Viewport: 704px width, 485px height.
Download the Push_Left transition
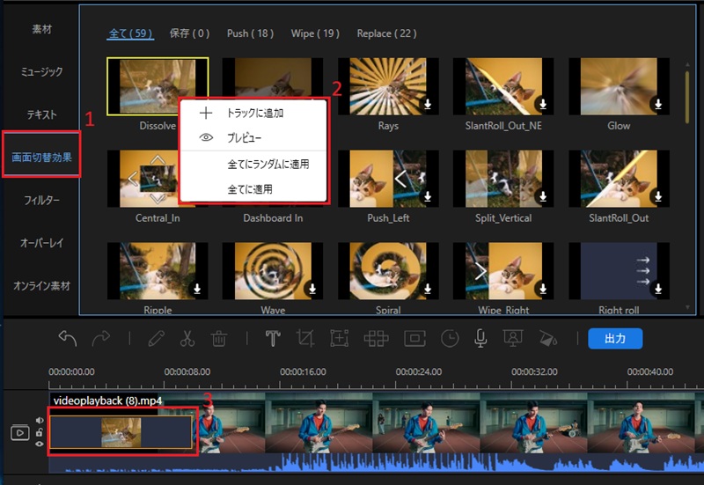coord(428,196)
